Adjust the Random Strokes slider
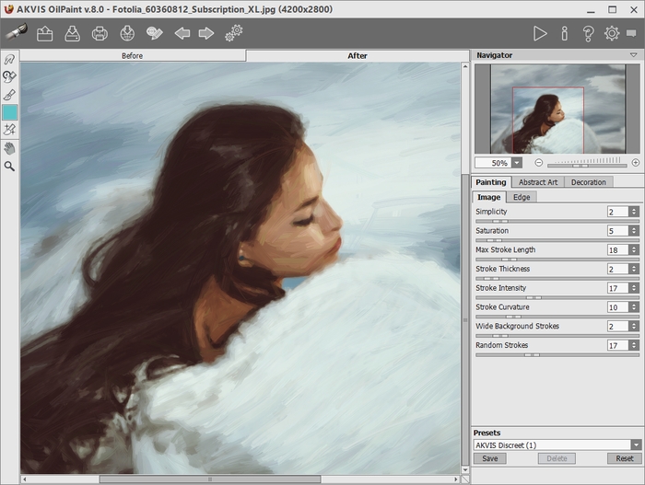Image resolution: width=645 pixels, height=485 pixels. click(x=557, y=354)
